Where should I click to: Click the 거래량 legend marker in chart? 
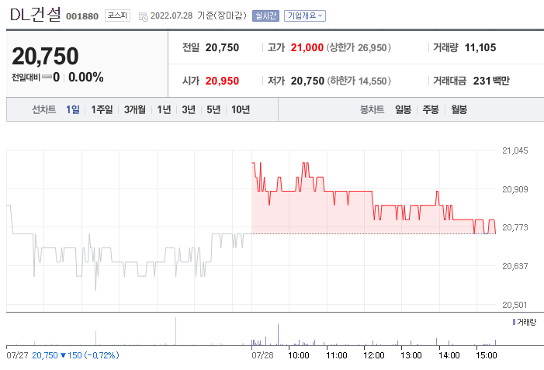coord(514,322)
